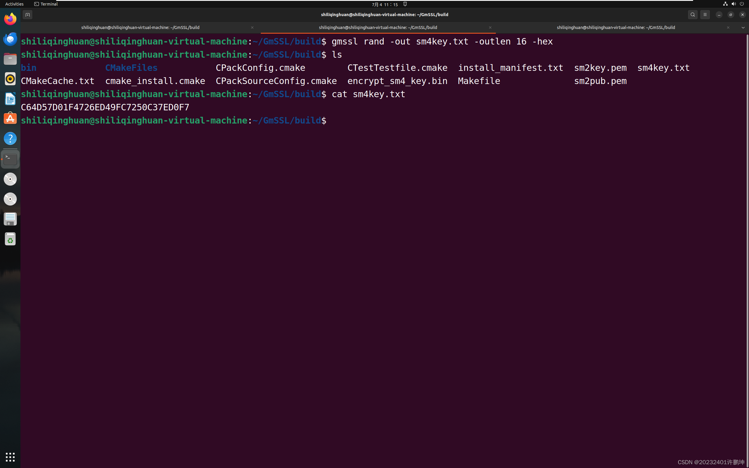
Task: Open the clock showing 11:15
Action: 385,4
